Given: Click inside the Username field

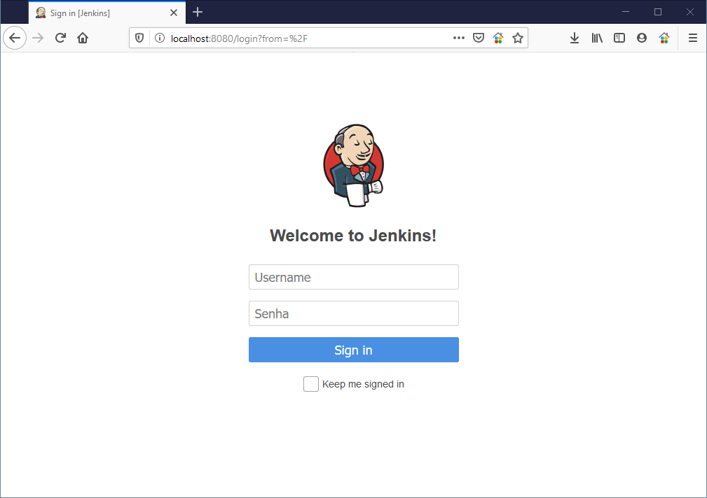Looking at the screenshot, I should [x=353, y=277].
